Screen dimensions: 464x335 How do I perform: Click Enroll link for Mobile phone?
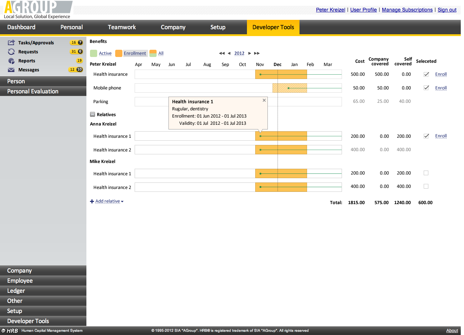pos(441,88)
